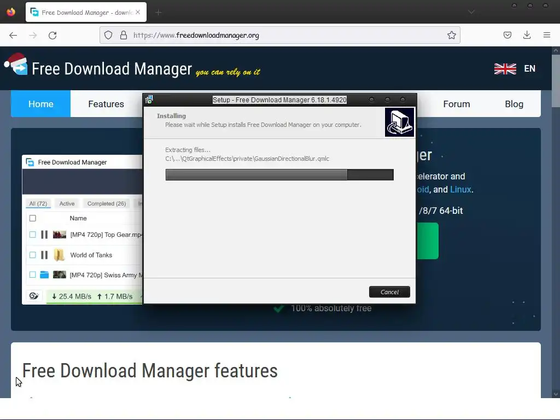The image size is (560, 420).
Task: Toggle the select-all checkbox beside Name
Action: pos(32,218)
